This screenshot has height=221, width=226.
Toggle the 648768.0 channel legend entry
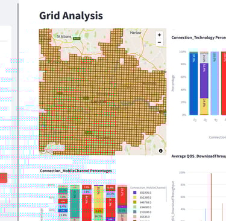(x=143, y=202)
